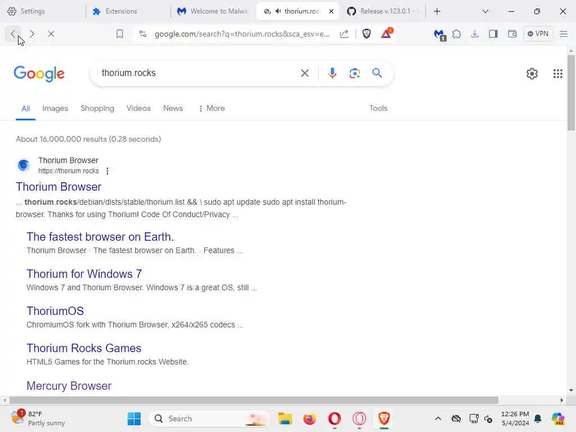
Task: Close the thorium.rocks tab
Action: (x=331, y=11)
